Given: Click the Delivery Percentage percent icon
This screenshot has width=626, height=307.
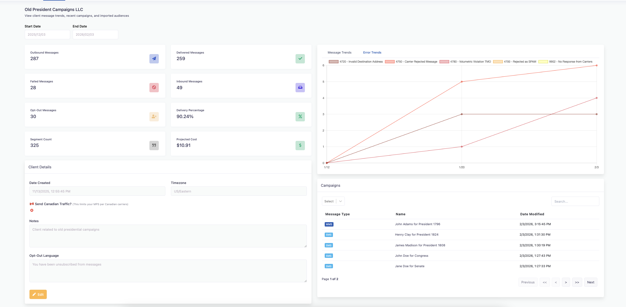Looking at the screenshot, I should click(300, 116).
